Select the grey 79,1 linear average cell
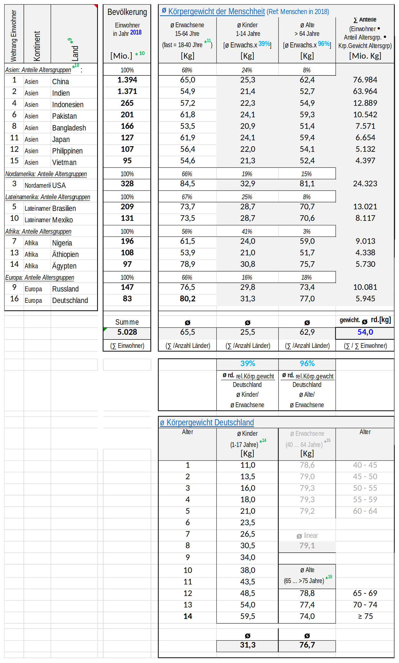The width and height of the screenshot is (399, 663). tap(307, 545)
